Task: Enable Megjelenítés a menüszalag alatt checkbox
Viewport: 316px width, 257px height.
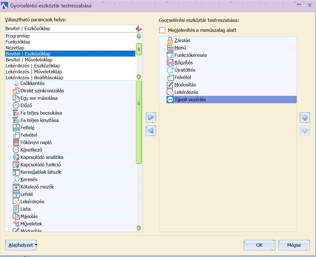Action: [162, 30]
